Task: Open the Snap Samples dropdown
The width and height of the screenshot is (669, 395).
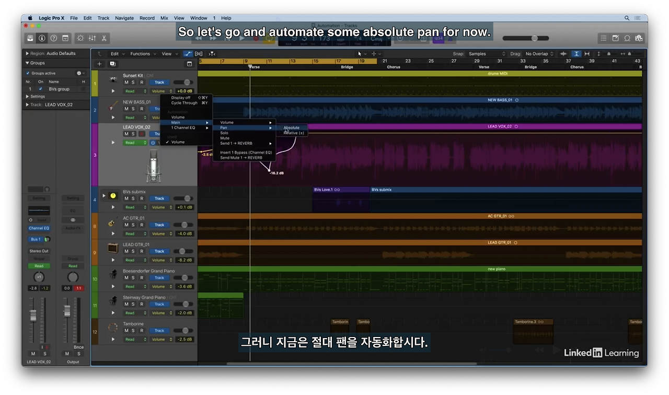Action: pyautogui.click(x=487, y=54)
